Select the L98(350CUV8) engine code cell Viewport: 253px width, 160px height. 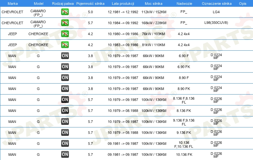pyautogui.click(x=216, y=23)
